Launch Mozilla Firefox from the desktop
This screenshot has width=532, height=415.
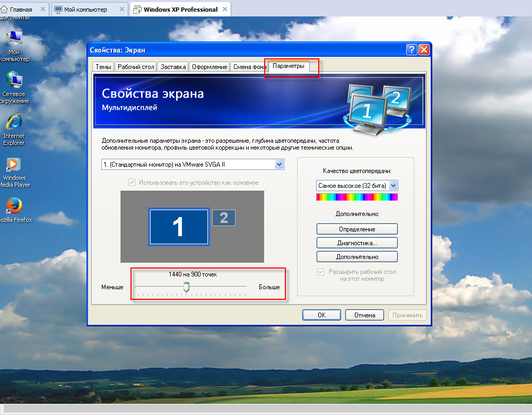pos(15,210)
